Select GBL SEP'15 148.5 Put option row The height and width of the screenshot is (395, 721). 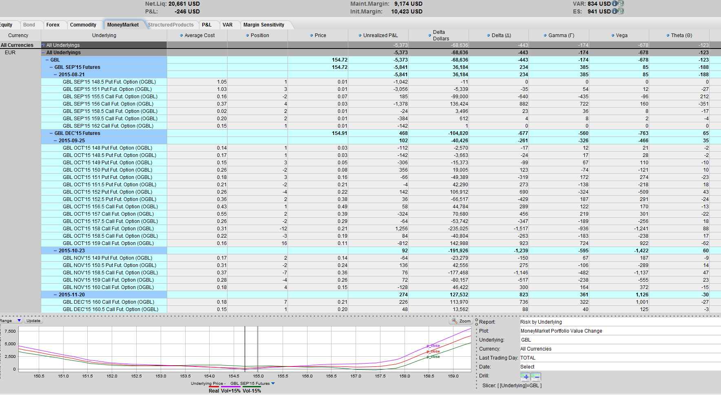381,82
